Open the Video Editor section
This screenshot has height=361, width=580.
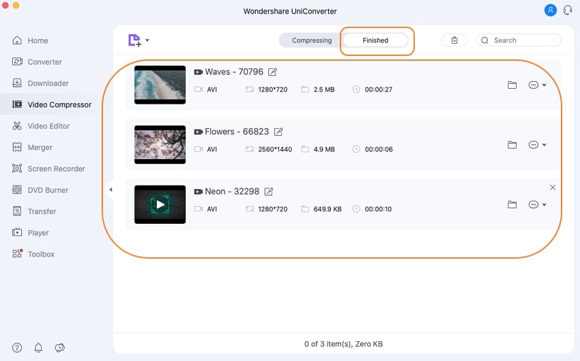click(41, 126)
